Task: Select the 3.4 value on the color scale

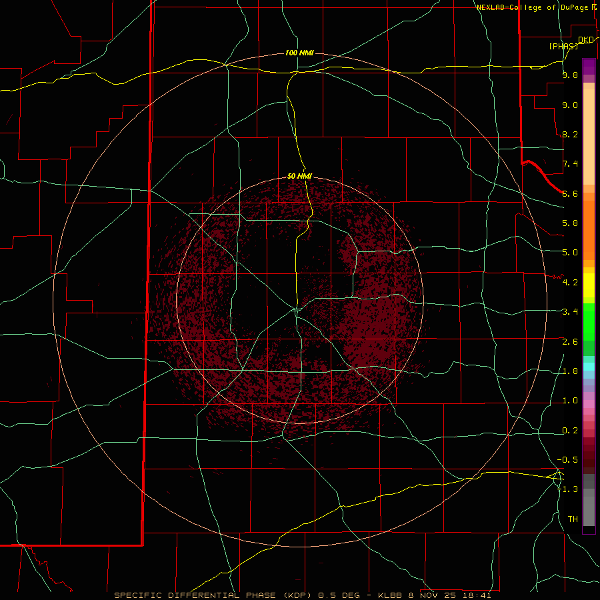Action: click(x=570, y=312)
